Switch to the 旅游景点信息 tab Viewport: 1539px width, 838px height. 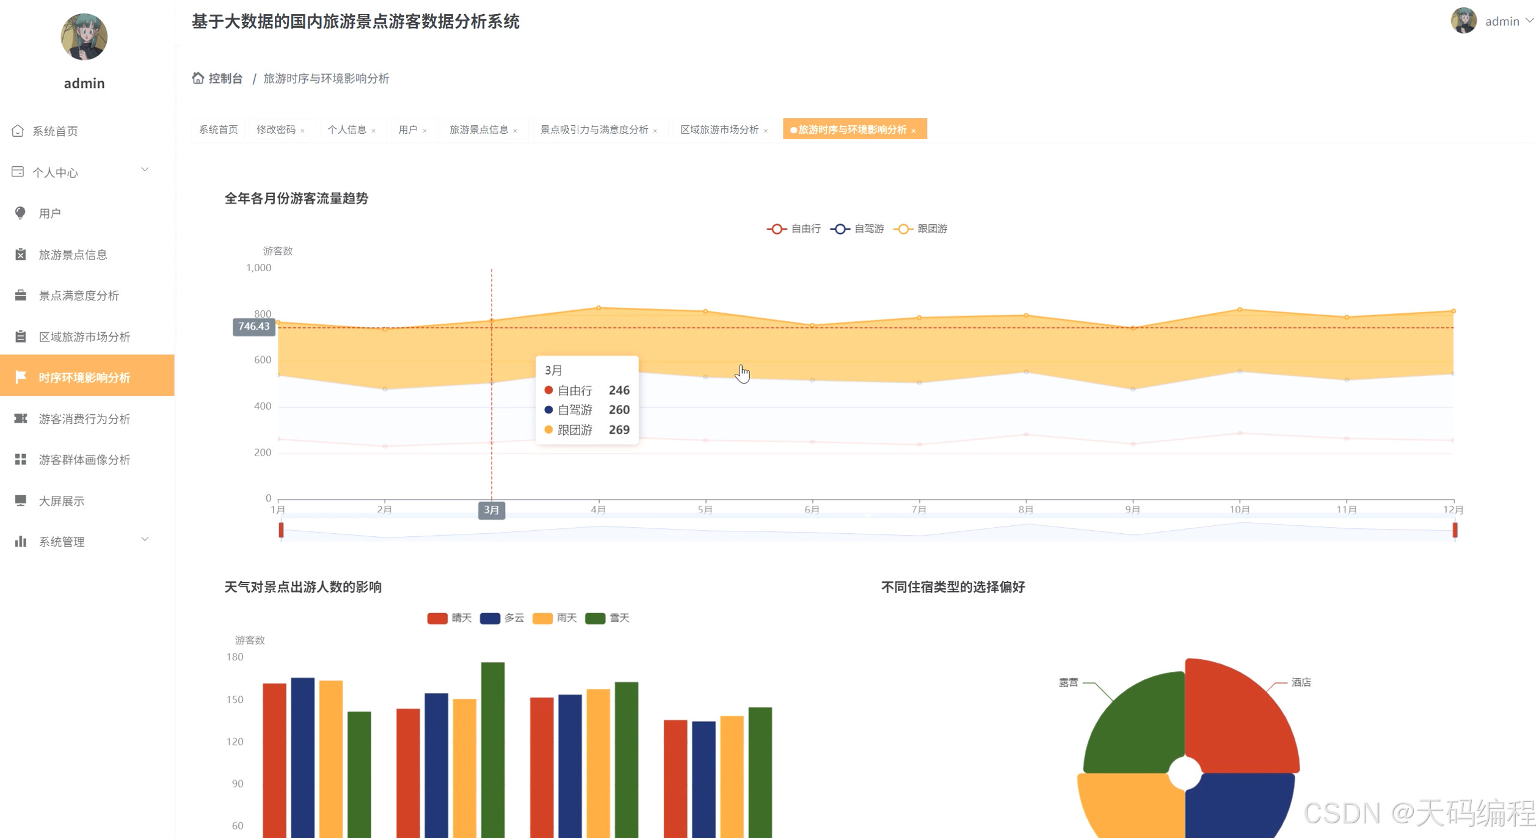click(x=479, y=129)
